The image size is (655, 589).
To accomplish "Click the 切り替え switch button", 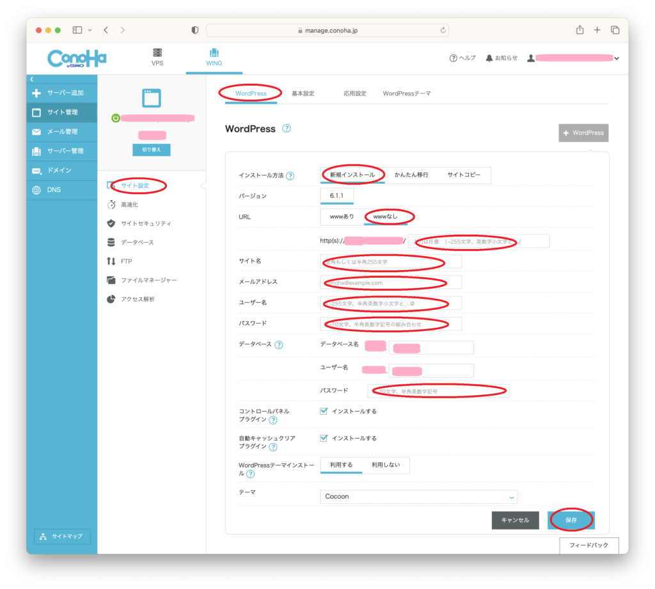I will (151, 150).
